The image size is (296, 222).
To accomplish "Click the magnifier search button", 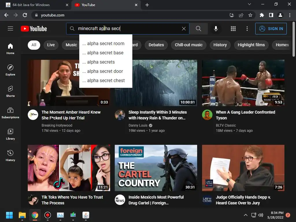I will coord(198,29).
